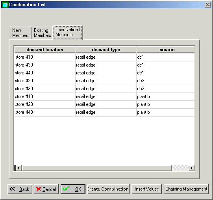Screen dimensions: 213x200
Task: Click retail edge in the store #10 plant b row
Action: pos(106,96)
